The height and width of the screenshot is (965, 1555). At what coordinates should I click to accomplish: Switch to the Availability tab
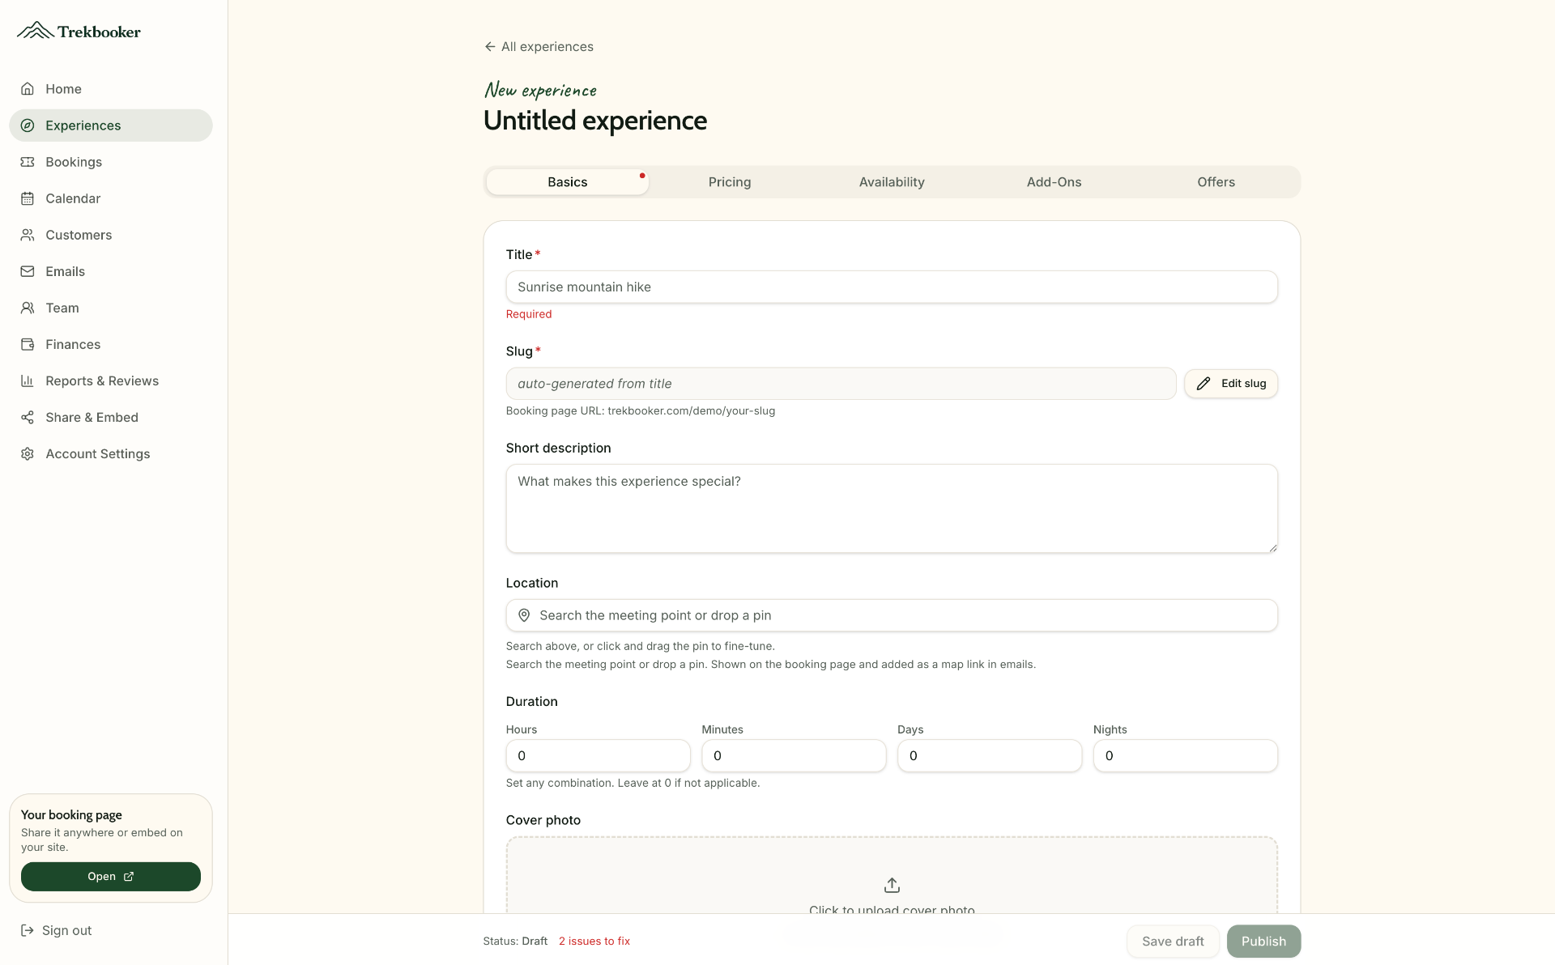(x=892, y=182)
